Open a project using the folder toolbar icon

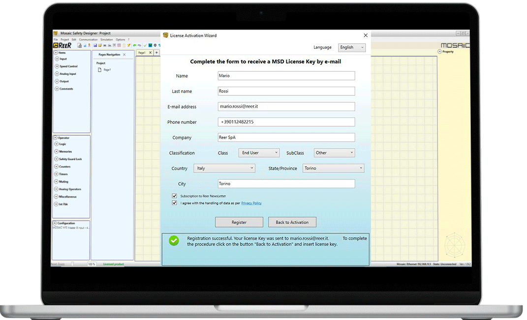pos(100,45)
